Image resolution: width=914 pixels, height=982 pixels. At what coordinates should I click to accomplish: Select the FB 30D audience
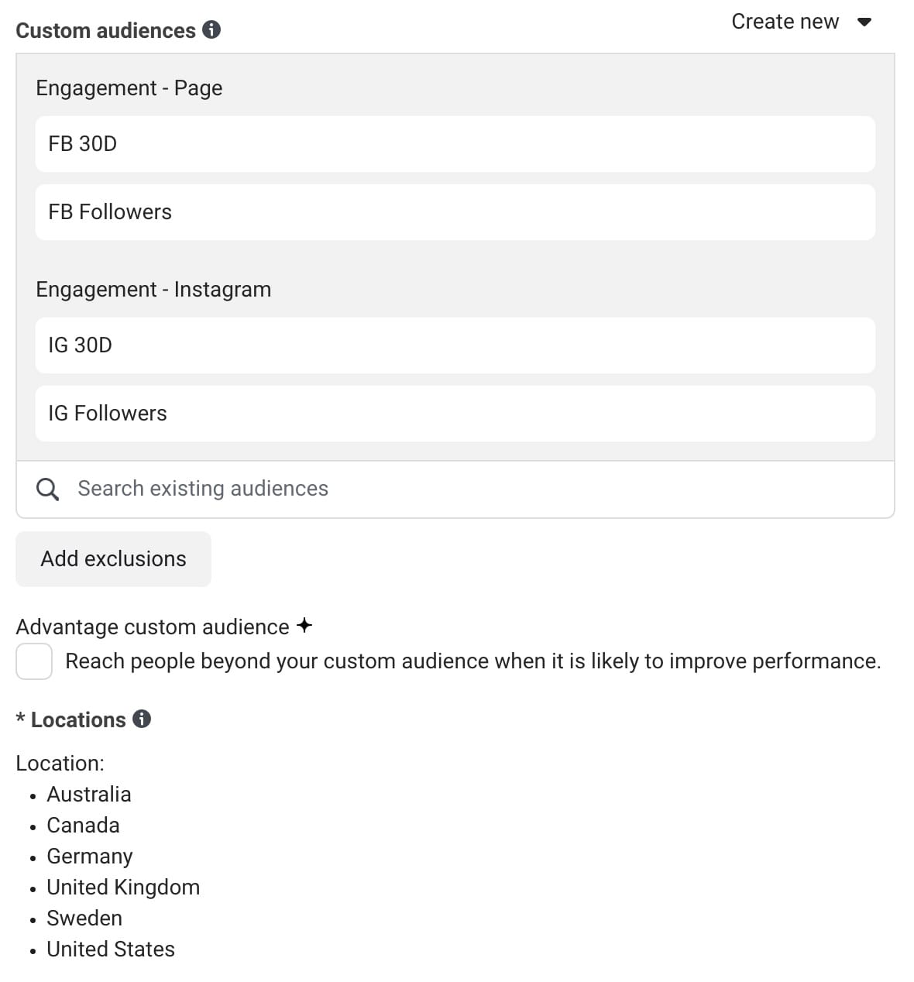(455, 144)
